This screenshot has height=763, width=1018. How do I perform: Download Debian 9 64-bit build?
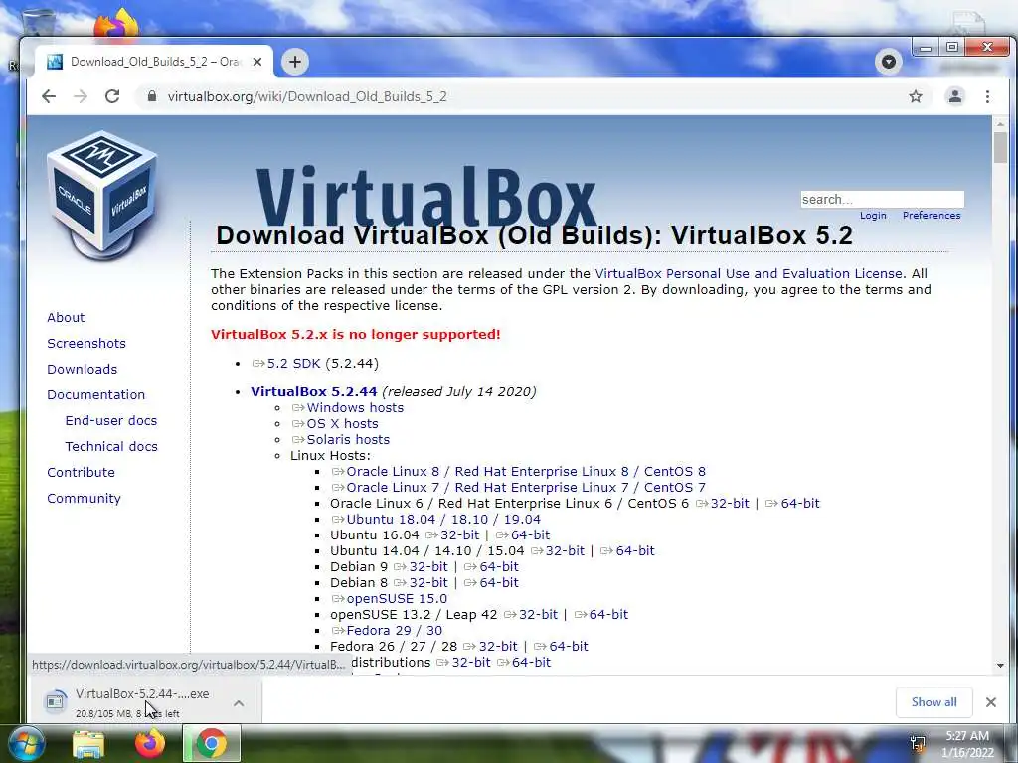(x=491, y=567)
